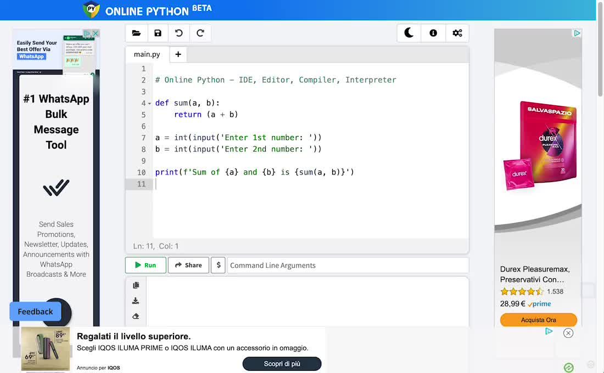604x373 pixels.
Task: Open the info icon in toolbar
Action: click(x=433, y=33)
